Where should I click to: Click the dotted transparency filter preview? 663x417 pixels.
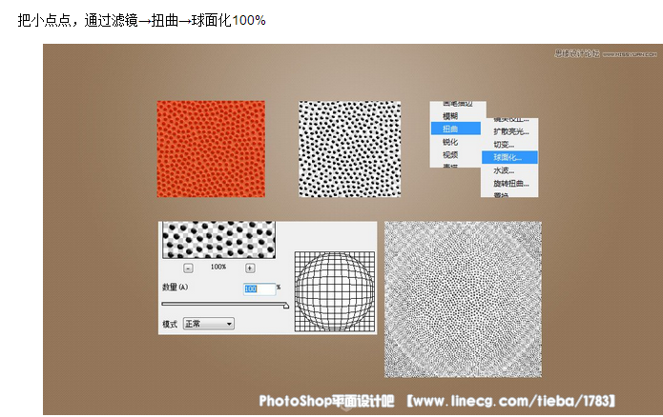click(x=219, y=239)
